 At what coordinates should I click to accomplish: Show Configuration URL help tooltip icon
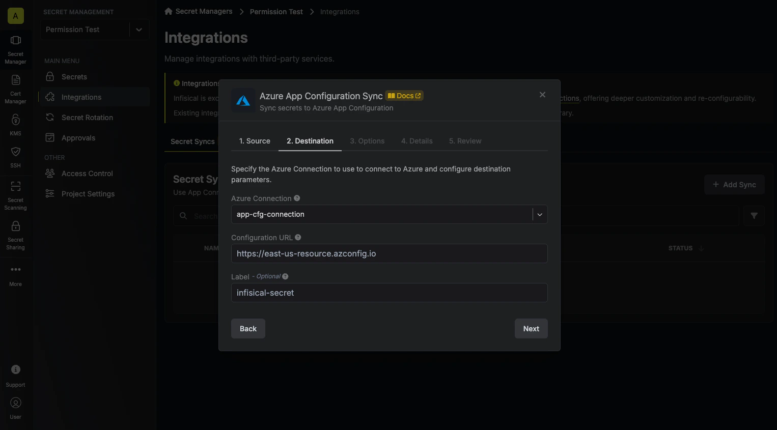tap(298, 237)
